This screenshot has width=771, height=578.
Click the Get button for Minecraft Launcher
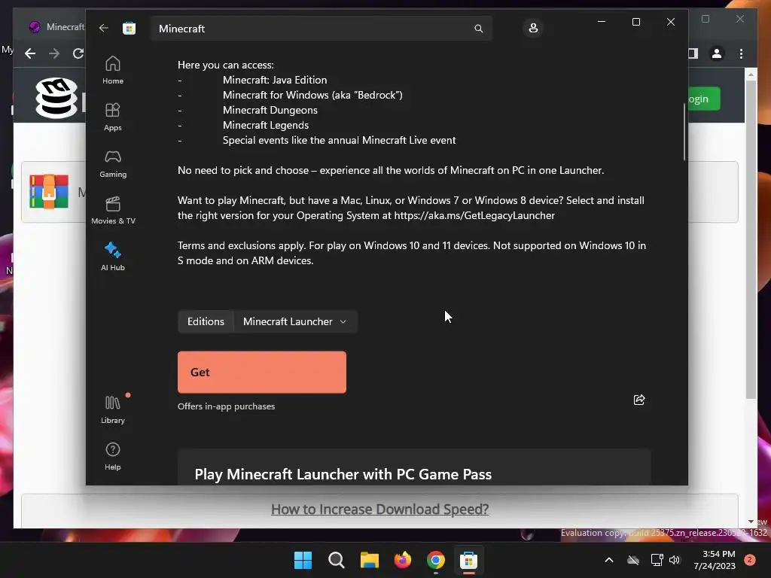[x=261, y=372]
